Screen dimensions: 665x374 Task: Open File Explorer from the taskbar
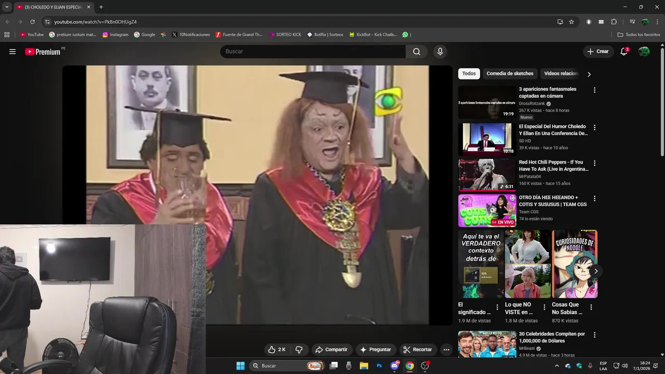(364, 366)
